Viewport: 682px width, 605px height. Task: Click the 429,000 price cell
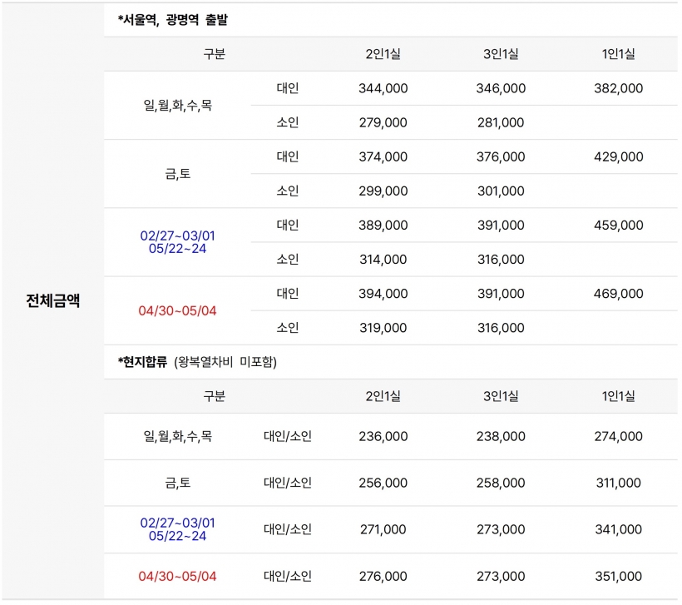pyautogui.click(x=619, y=156)
